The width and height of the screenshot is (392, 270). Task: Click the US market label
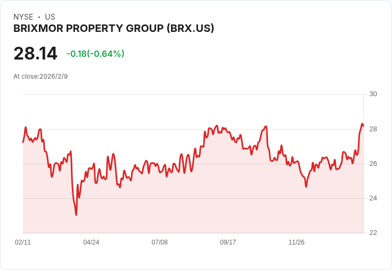50,17
